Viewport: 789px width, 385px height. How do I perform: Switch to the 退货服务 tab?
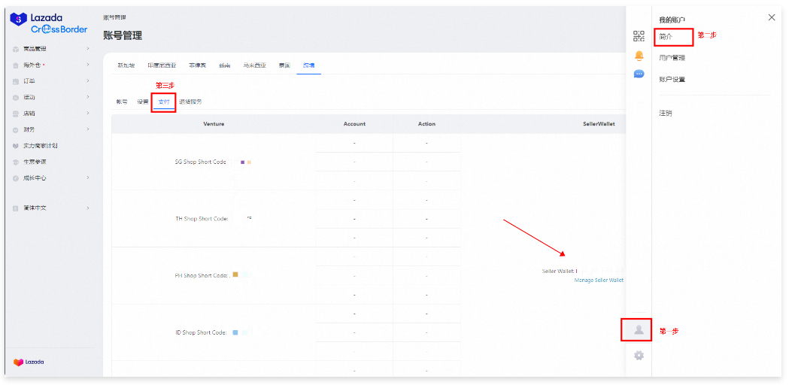tap(190, 102)
